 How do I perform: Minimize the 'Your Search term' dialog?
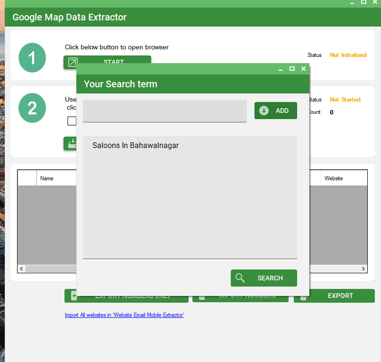point(281,70)
